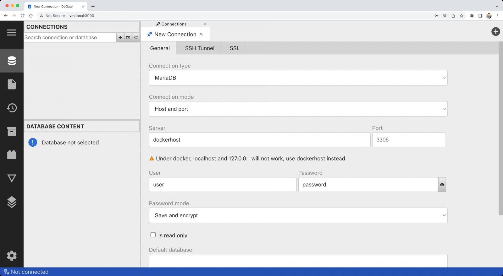Click the browser back arrow
503x276 pixels.
[x=6, y=16]
